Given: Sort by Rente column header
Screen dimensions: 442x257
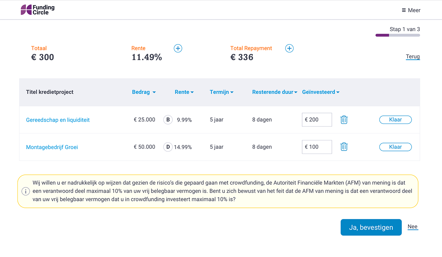Looking at the screenshot, I should coord(184,92).
